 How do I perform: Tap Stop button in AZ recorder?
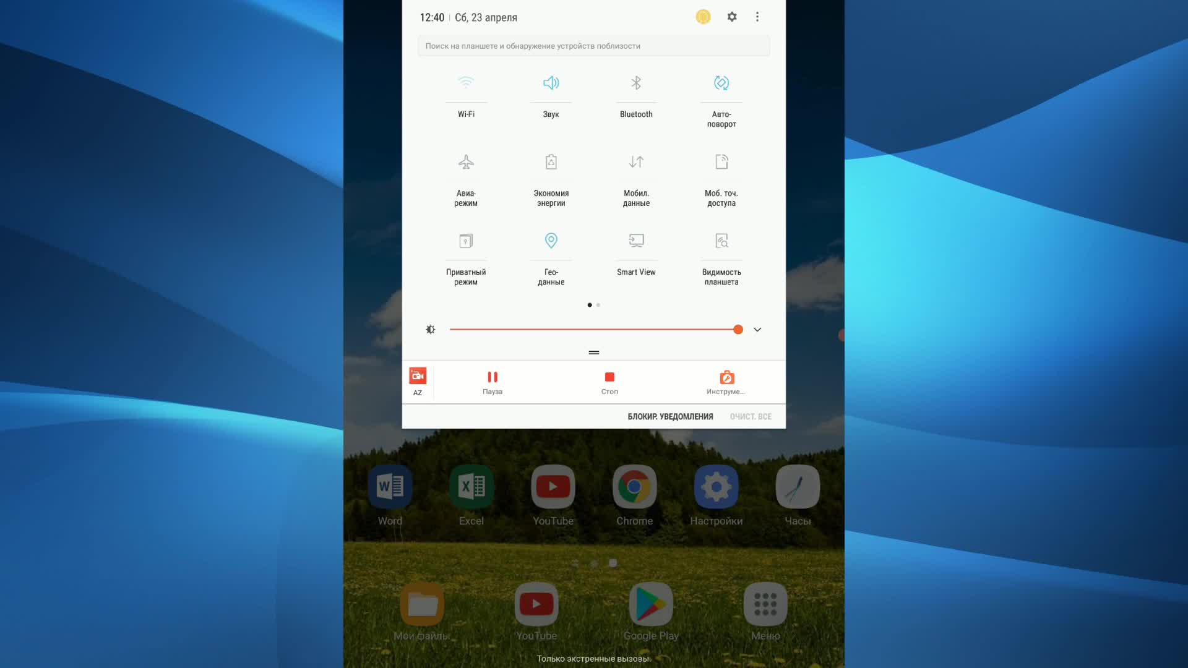(x=609, y=381)
